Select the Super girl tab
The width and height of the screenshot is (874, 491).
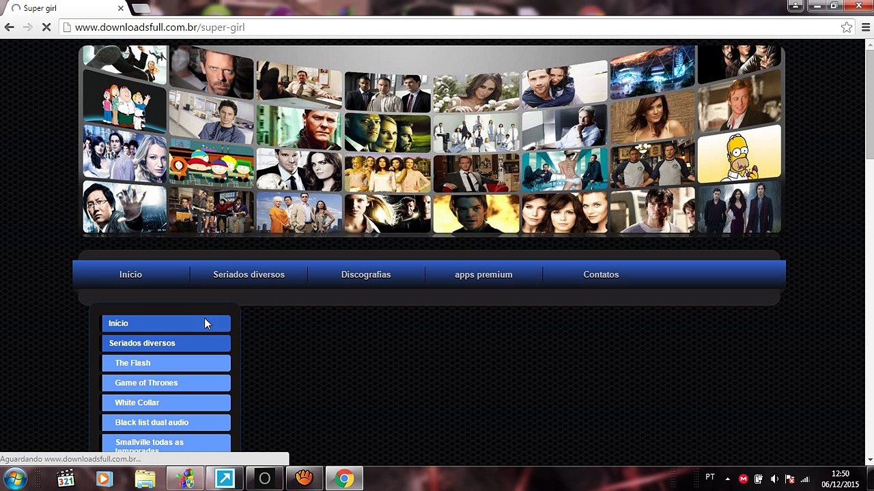(65, 8)
